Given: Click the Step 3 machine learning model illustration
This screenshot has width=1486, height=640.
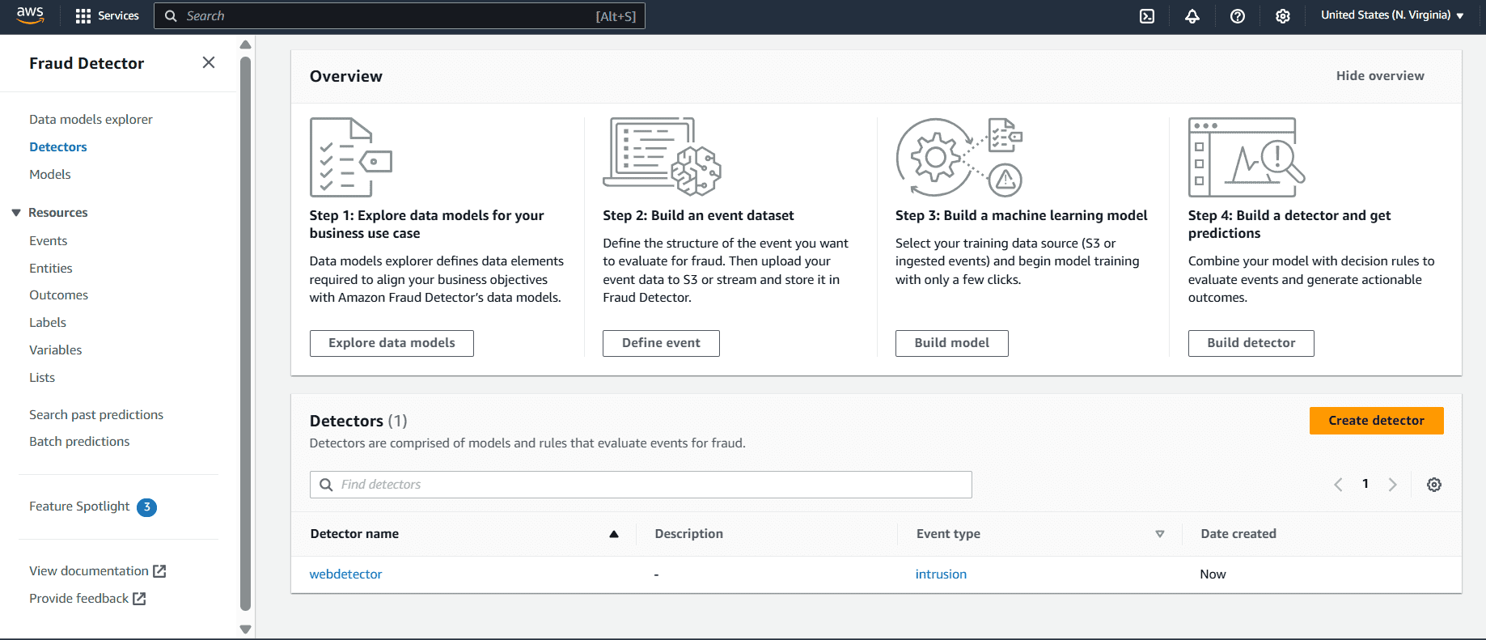Looking at the screenshot, I should click(959, 157).
